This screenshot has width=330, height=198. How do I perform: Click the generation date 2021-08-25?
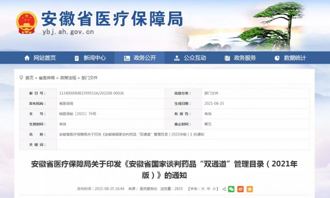(214, 103)
